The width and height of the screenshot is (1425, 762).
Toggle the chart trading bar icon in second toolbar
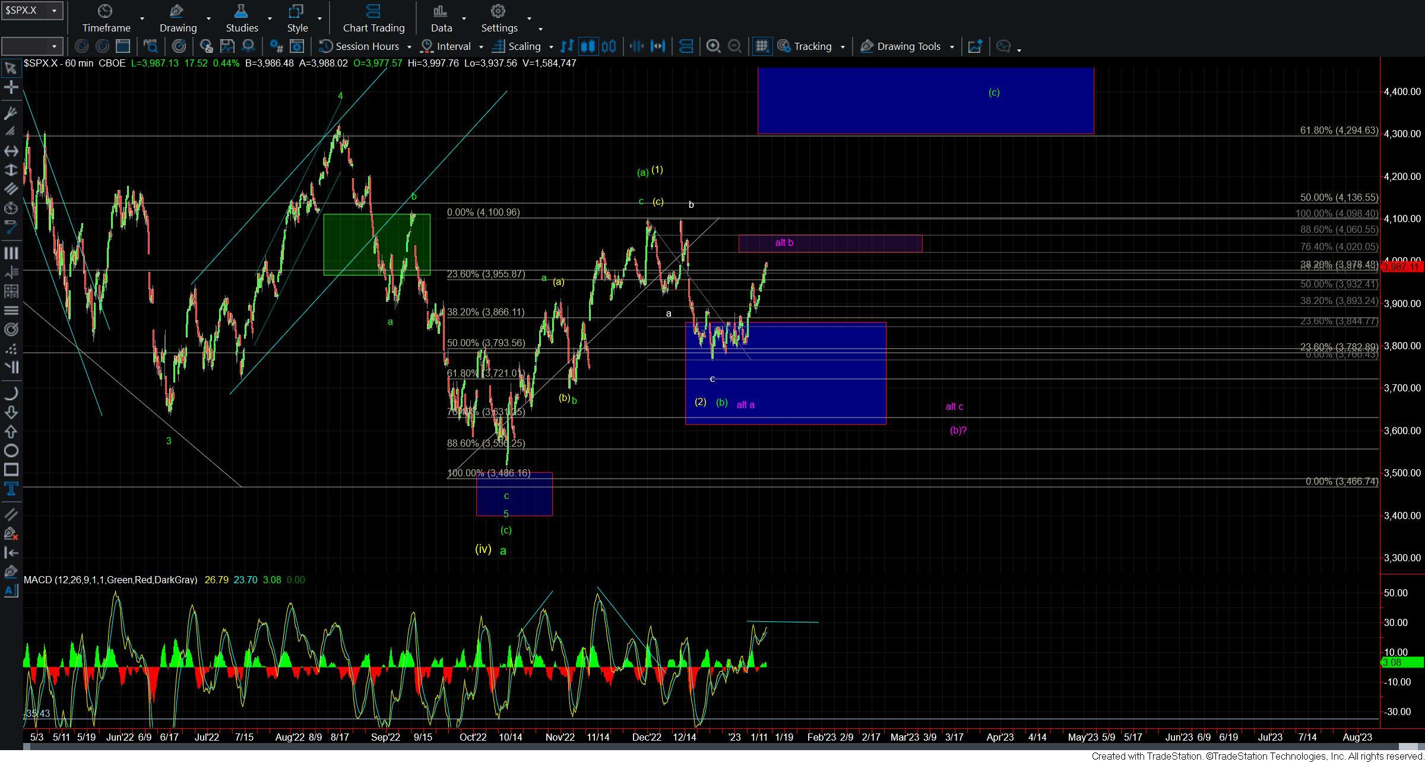click(x=686, y=46)
